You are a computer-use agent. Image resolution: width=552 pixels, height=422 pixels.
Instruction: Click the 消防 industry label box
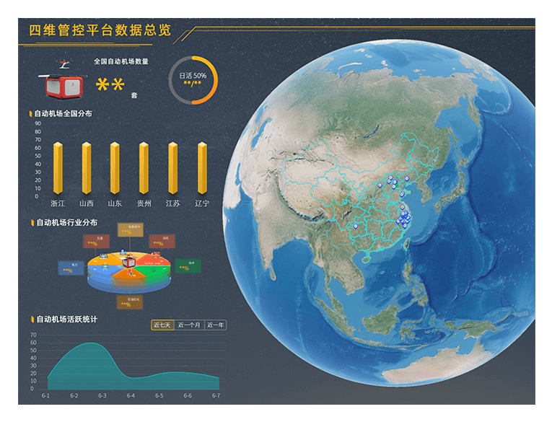[163, 241]
